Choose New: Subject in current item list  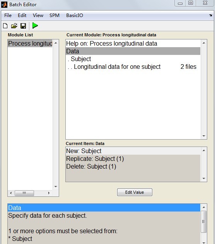(133, 151)
